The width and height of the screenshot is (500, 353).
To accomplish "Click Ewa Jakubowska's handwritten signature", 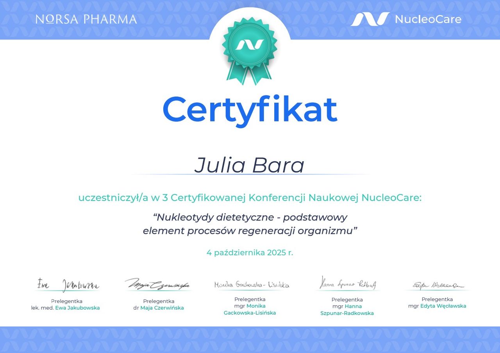I will pyautogui.click(x=68, y=285).
